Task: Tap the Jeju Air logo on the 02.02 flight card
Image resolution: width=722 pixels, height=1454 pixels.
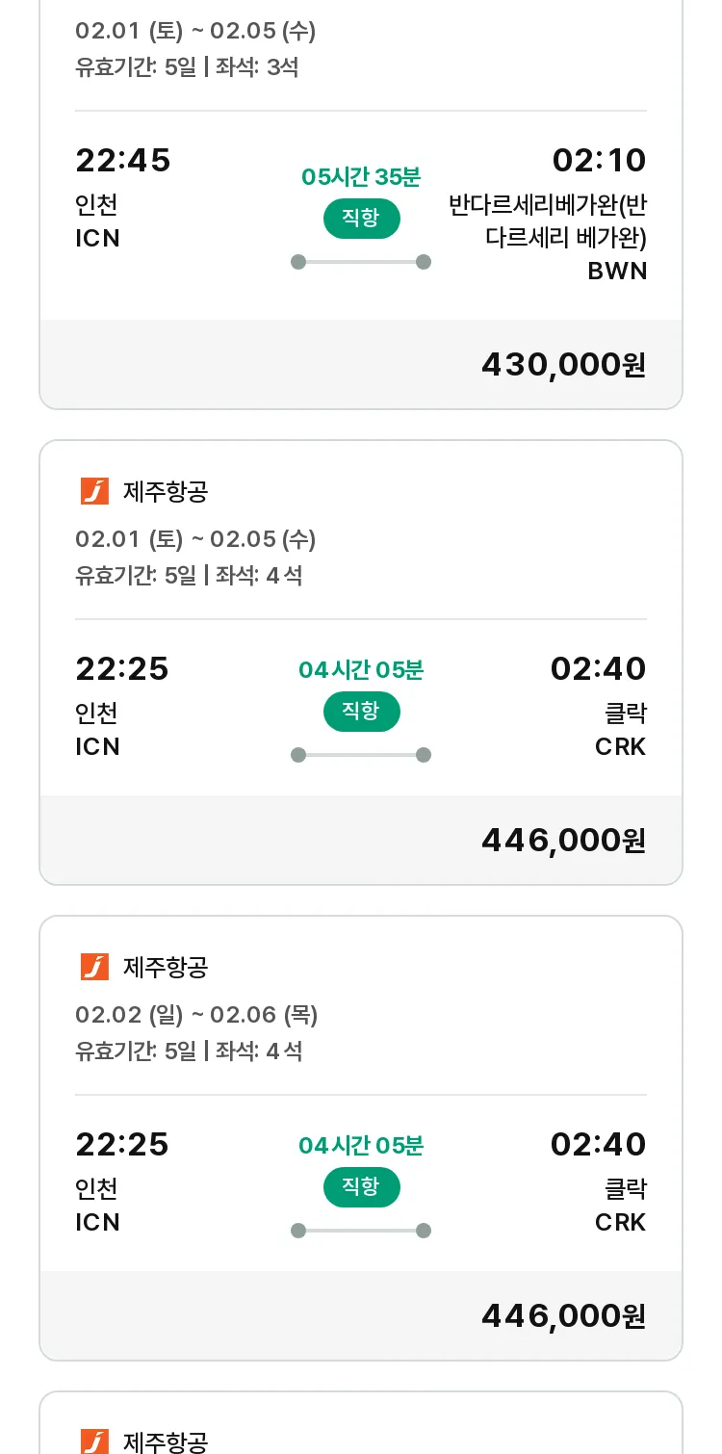Action: tap(94, 967)
